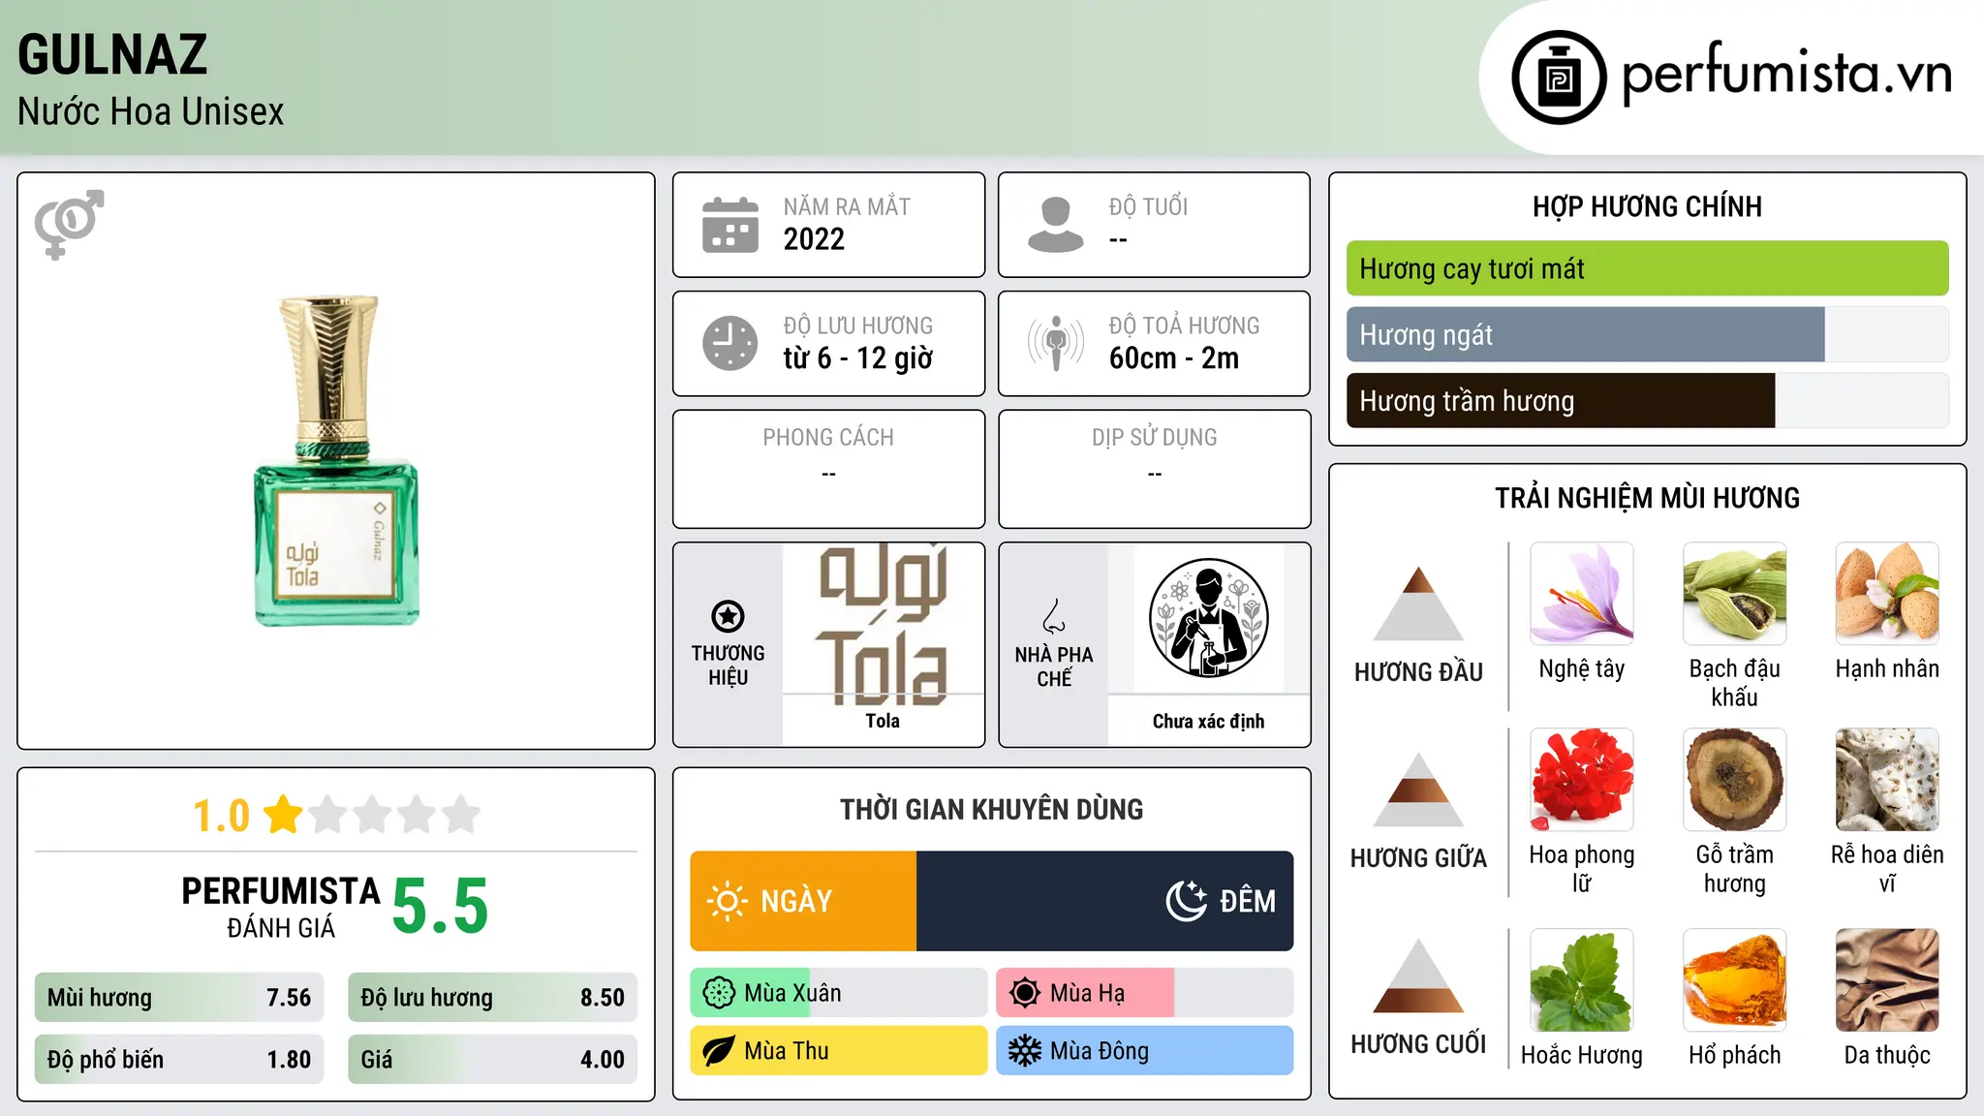This screenshot has height=1116, width=1984.
Task: Click the clock icon beside Độ lưu hương
Action: [730, 343]
